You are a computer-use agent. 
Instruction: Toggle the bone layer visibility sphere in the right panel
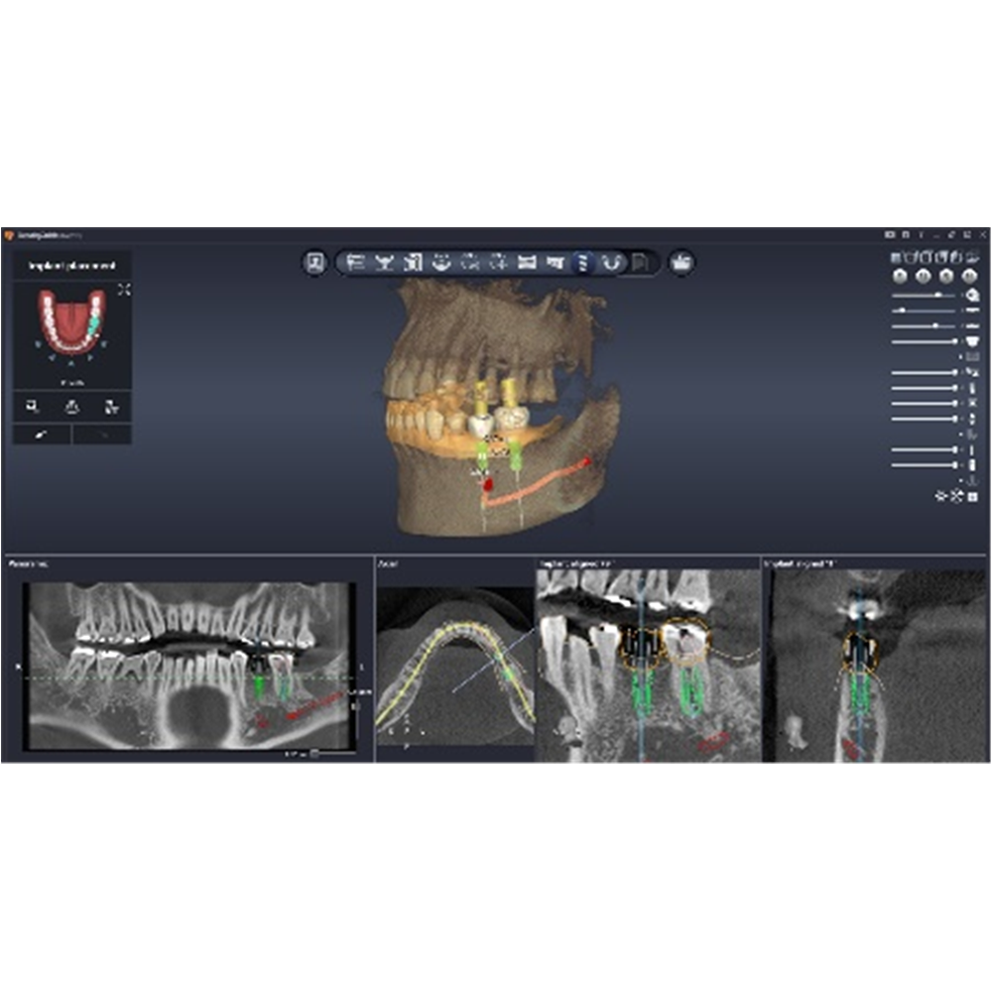[x=899, y=276]
